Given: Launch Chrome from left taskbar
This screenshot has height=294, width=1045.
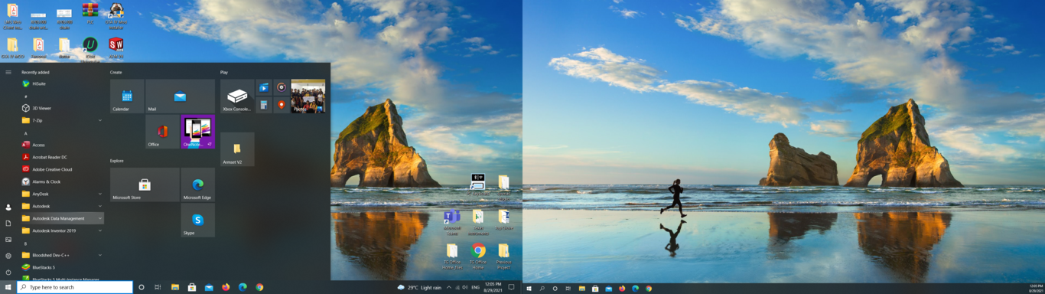Looking at the screenshot, I should 259,287.
